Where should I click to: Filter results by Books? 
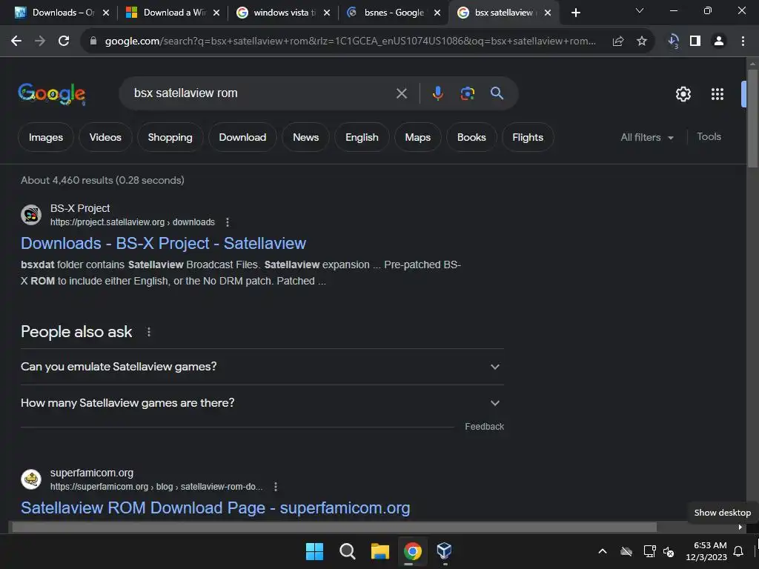click(471, 137)
